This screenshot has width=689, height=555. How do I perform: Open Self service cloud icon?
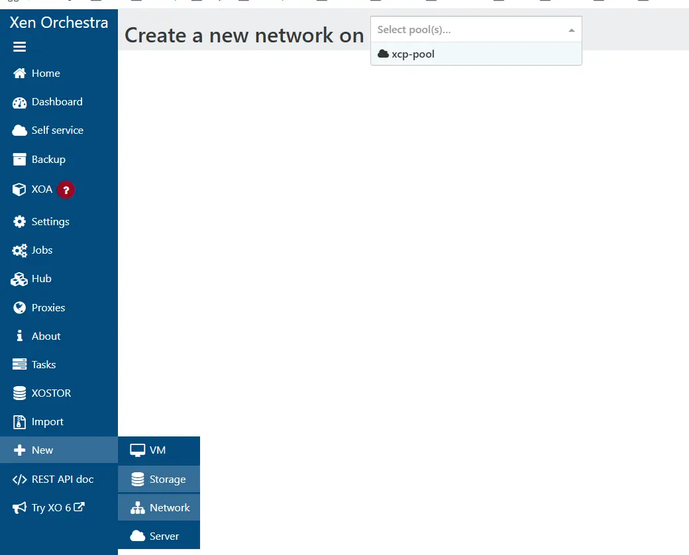pyautogui.click(x=20, y=130)
